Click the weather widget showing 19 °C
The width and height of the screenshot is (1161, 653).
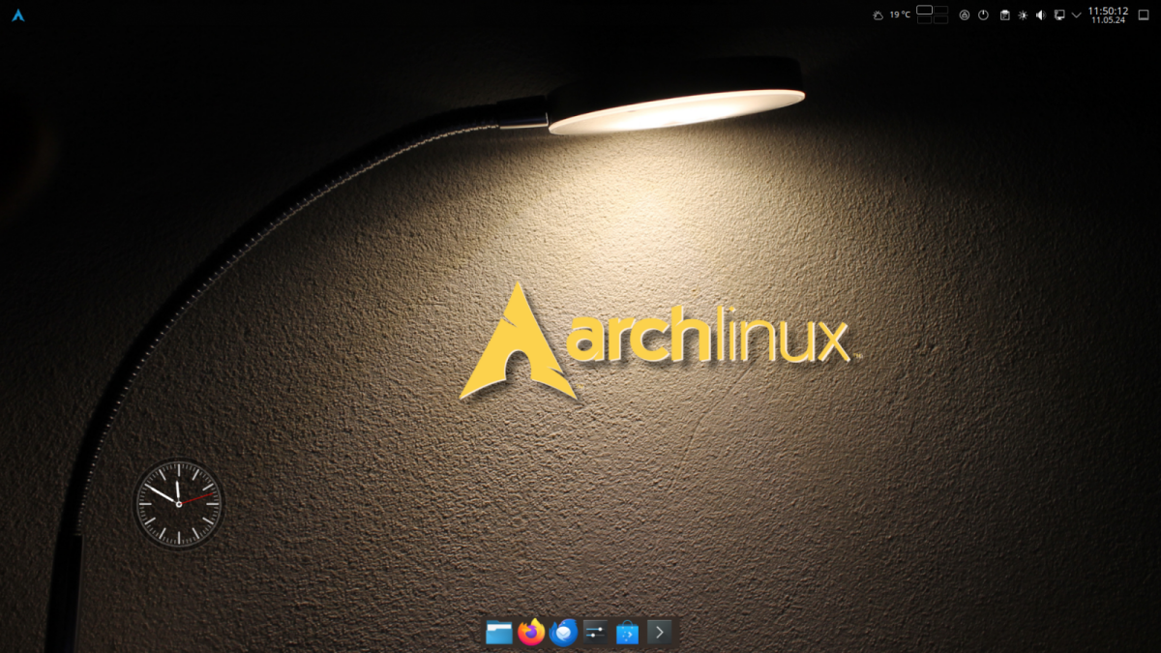891,15
